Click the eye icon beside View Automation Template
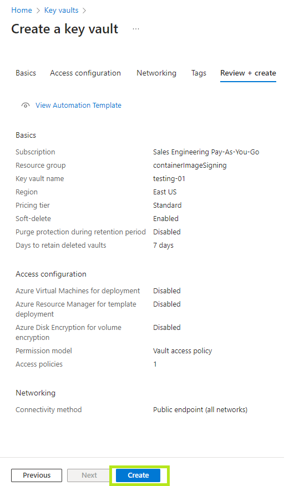Screen dimensions: 289x486 tap(26, 106)
